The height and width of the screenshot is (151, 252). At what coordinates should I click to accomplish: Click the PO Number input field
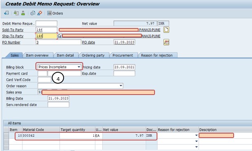58,42
